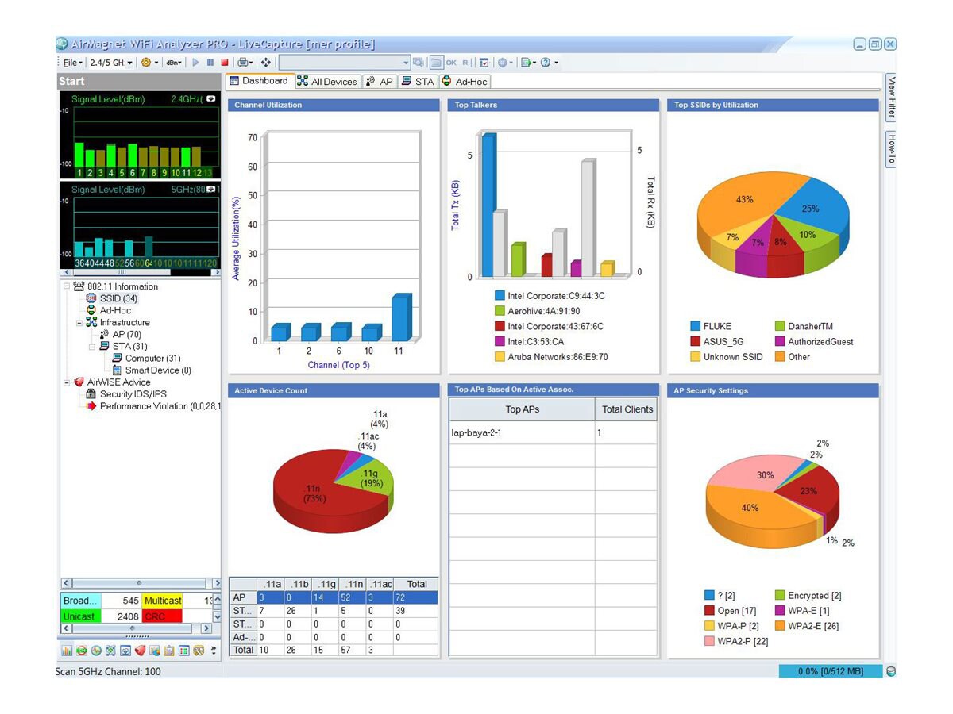Click the R toolbar icon
Screen dimensions: 953x714
(x=465, y=62)
